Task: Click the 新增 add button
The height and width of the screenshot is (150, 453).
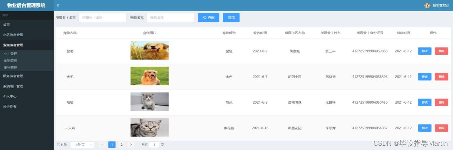Action: (x=231, y=17)
